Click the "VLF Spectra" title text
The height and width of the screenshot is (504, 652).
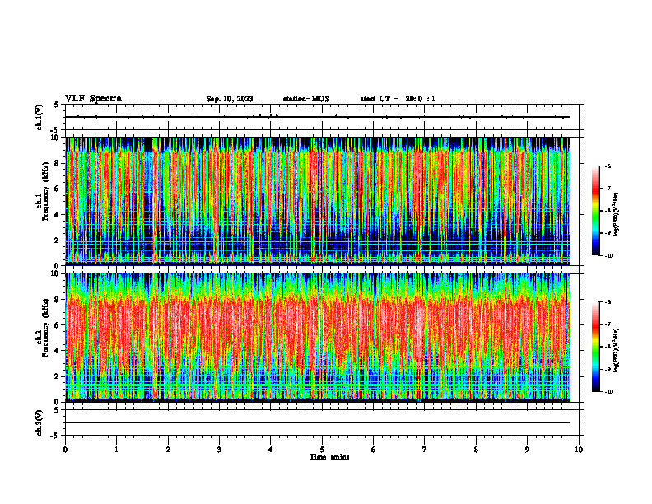[94, 99]
